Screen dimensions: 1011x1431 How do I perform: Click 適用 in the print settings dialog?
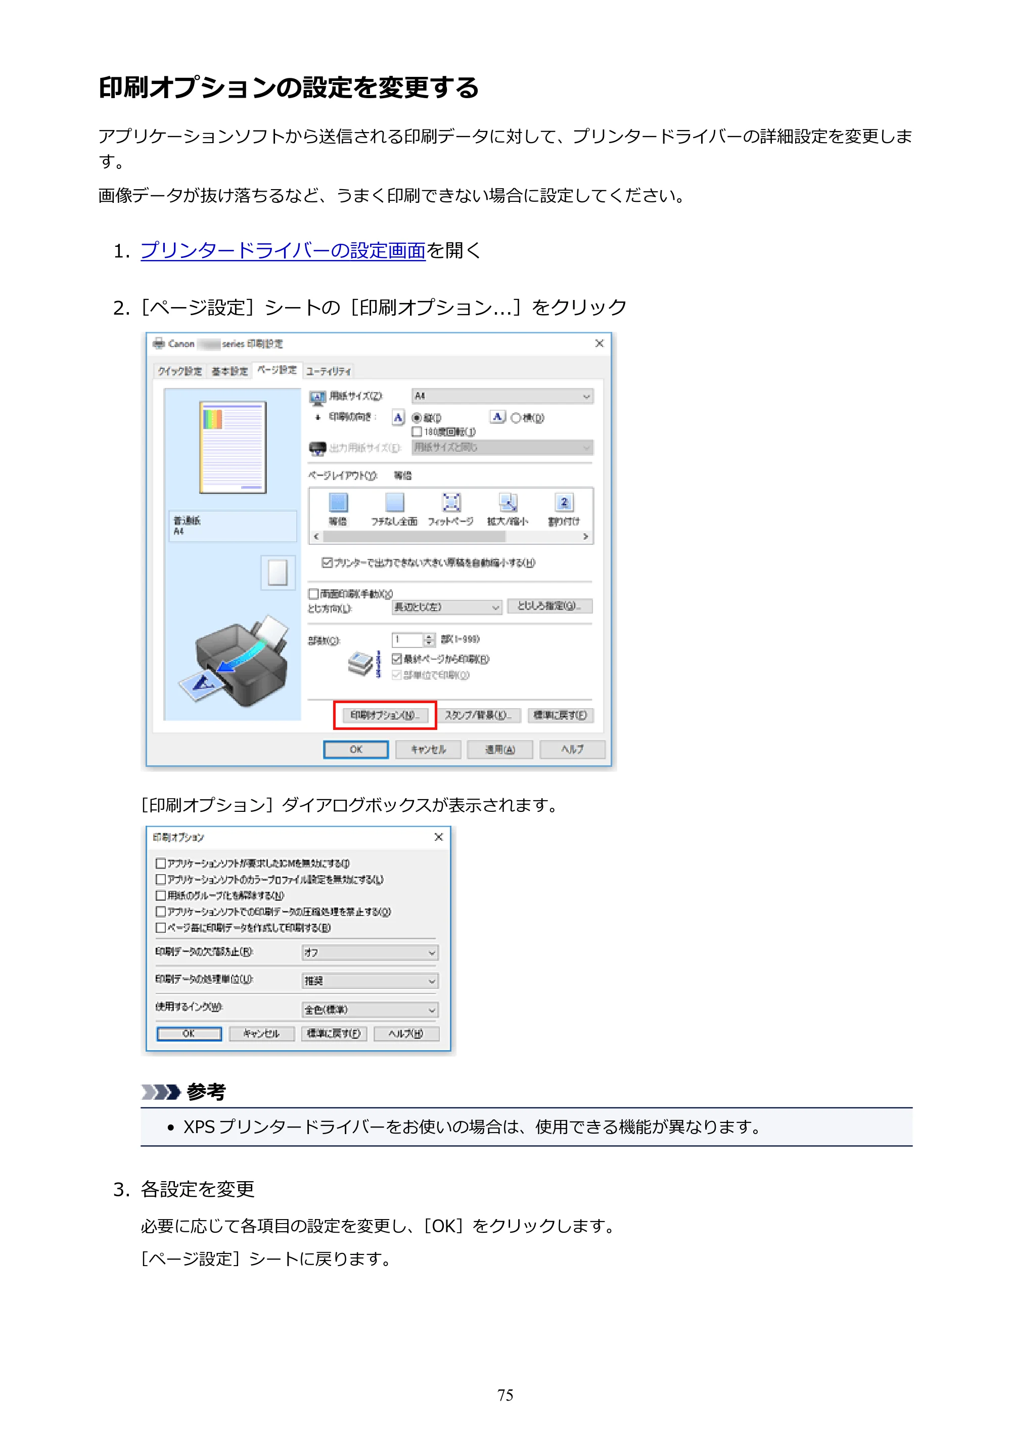(x=500, y=750)
